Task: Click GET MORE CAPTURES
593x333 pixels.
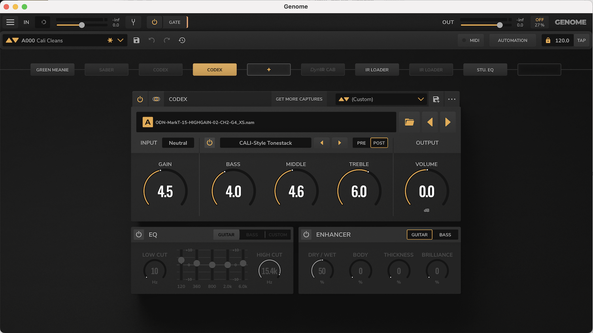Action: pyautogui.click(x=299, y=99)
